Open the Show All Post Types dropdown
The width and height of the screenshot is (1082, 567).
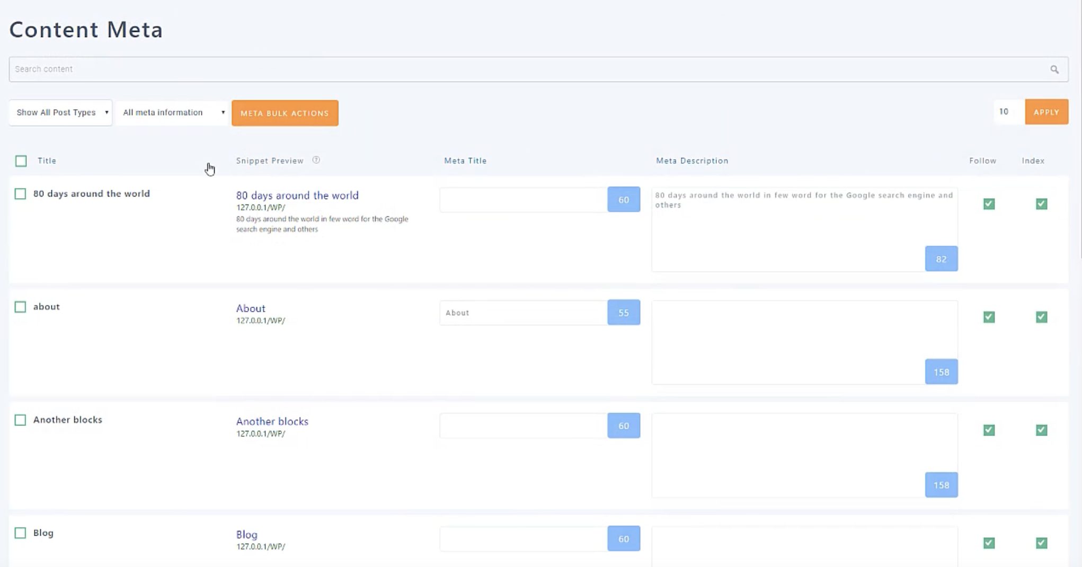point(60,112)
